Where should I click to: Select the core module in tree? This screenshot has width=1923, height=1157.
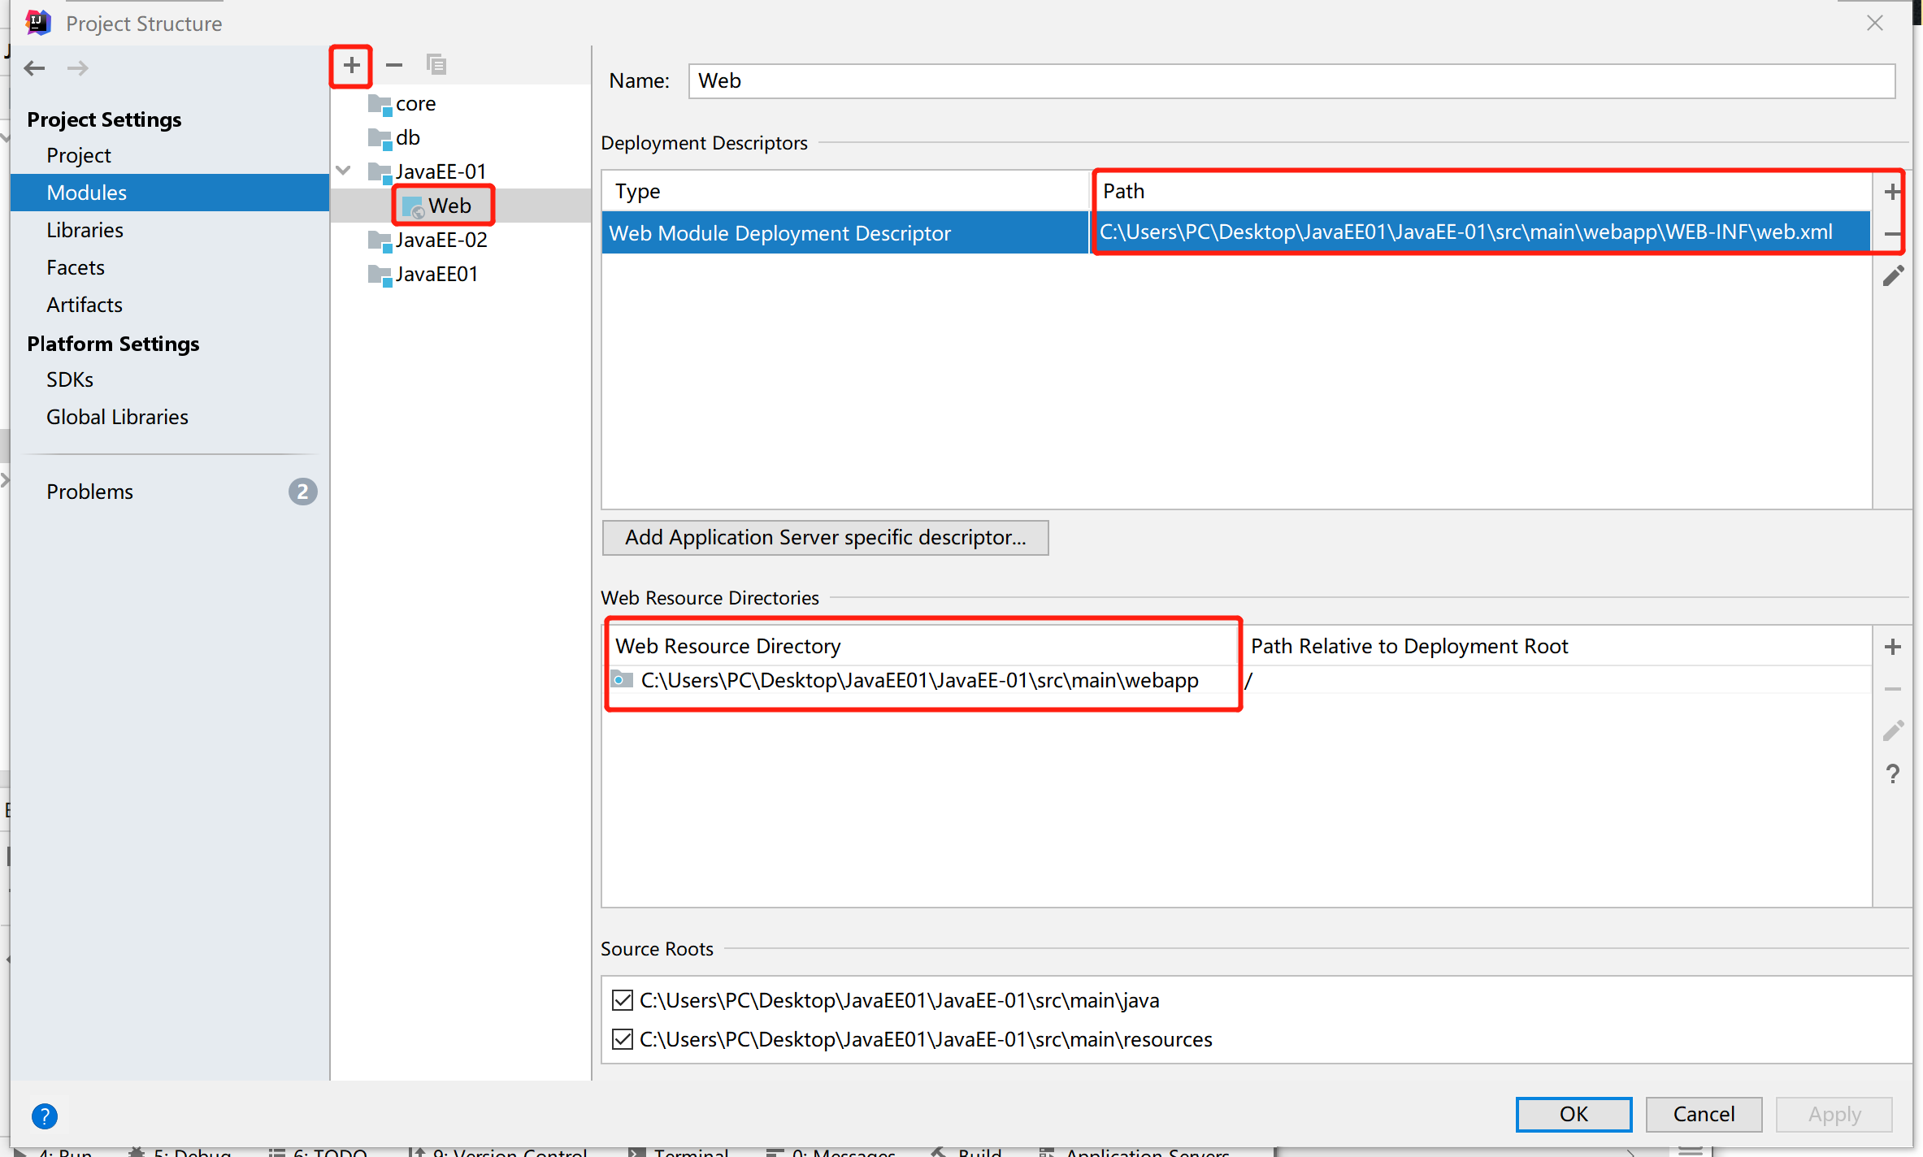(415, 103)
